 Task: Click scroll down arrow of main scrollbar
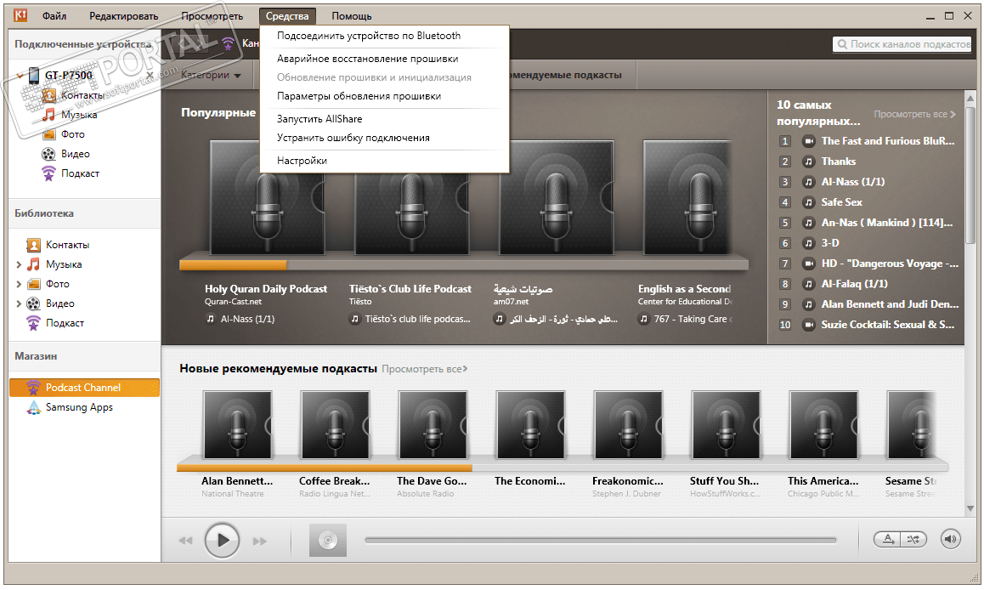[970, 509]
